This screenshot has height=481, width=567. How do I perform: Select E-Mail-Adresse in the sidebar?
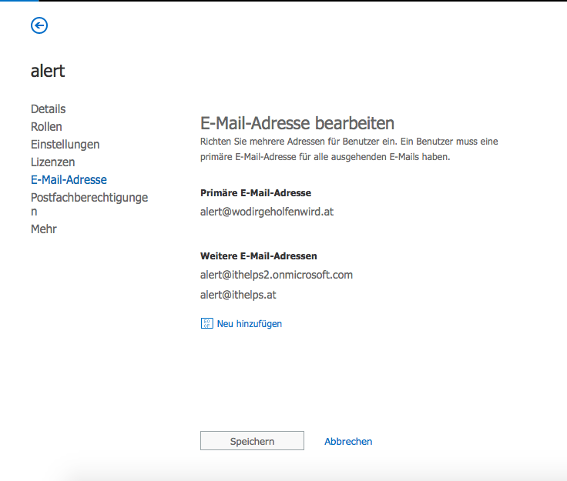tap(69, 180)
